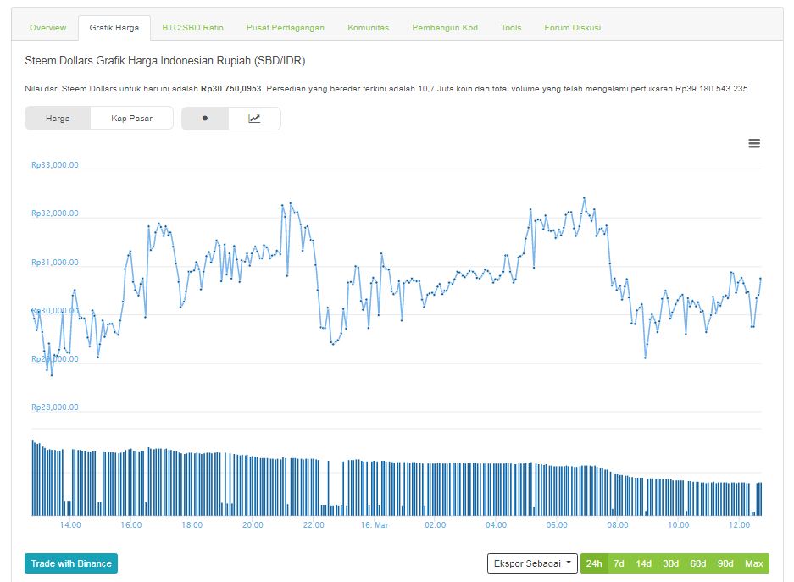Image resolution: width=794 pixels, height=582 pixels.
Task: Show the 7d price range
Action: click(619, 563)
